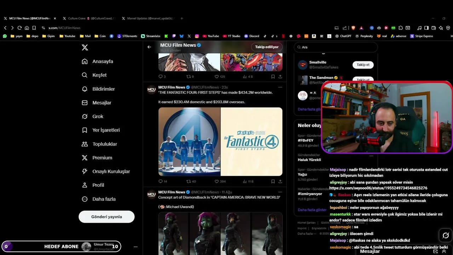
Task: Open Perplexity bookmark
Action: coord(364,36)
